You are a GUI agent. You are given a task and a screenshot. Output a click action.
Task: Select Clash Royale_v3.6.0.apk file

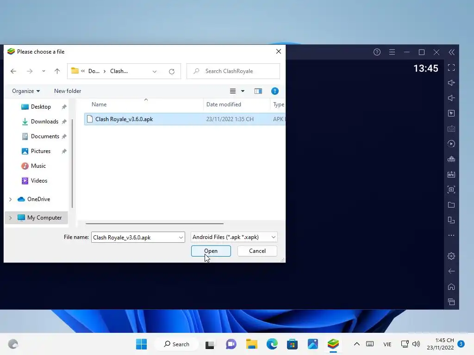[184, 119]
